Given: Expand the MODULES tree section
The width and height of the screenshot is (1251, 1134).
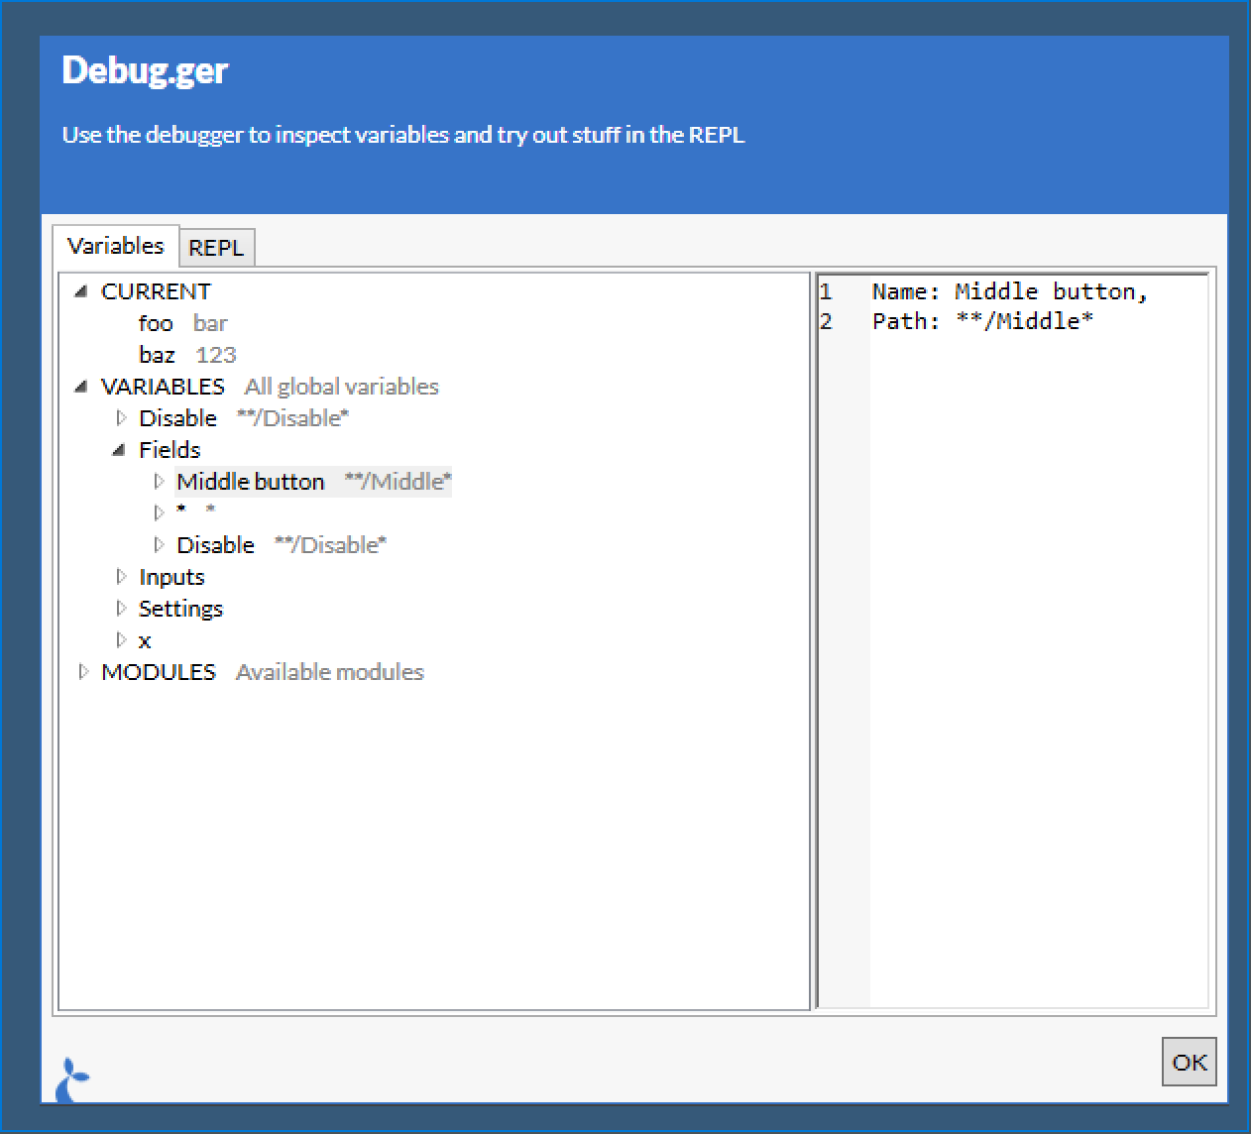Looking at the screenshot, I should tap(82, 672).
